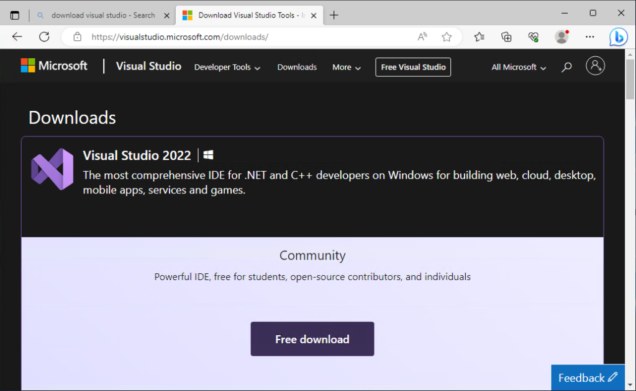Screen dimensions: 636x391
Task: Open Browser essentials heart icon
Action: 534,37
